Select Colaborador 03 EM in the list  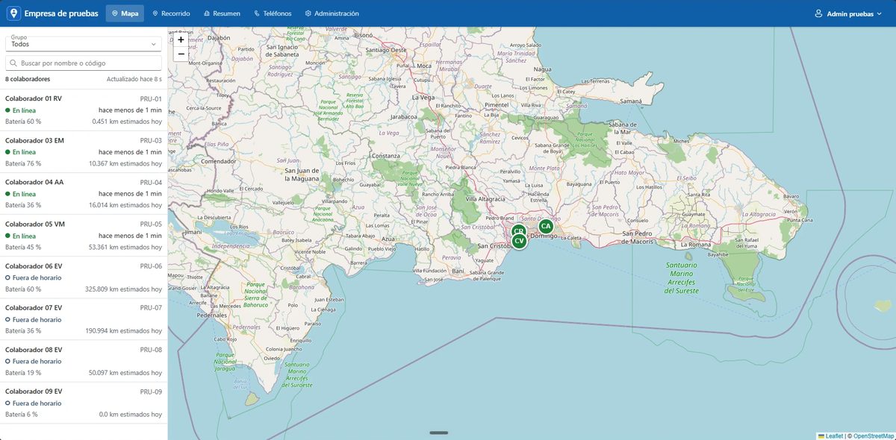[84, 151]
